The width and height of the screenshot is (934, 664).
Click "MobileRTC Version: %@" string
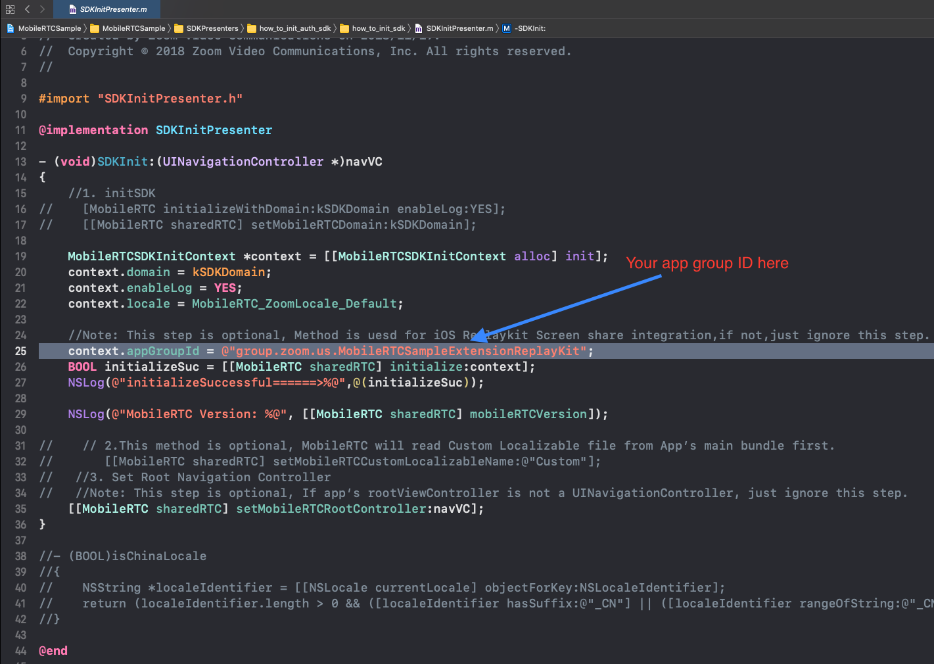199,414
